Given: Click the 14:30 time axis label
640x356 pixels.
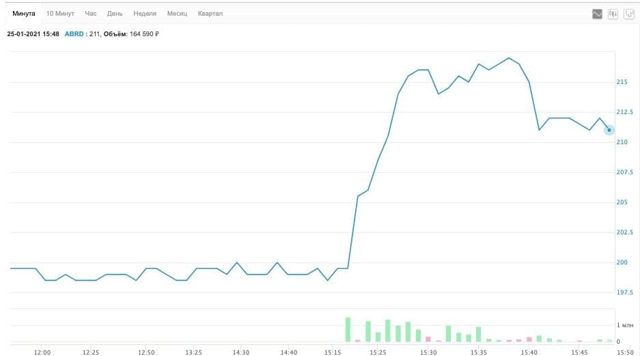Looking at the screenshot, I should point(241,353).
